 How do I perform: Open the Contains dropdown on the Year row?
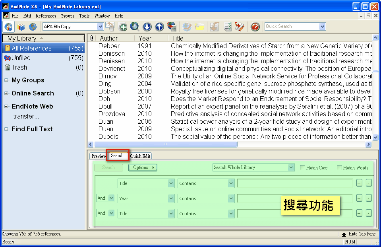click(231, 198)
